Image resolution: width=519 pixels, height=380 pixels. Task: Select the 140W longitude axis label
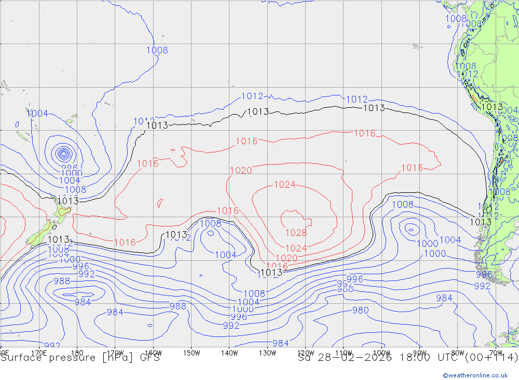pos(229,353)
